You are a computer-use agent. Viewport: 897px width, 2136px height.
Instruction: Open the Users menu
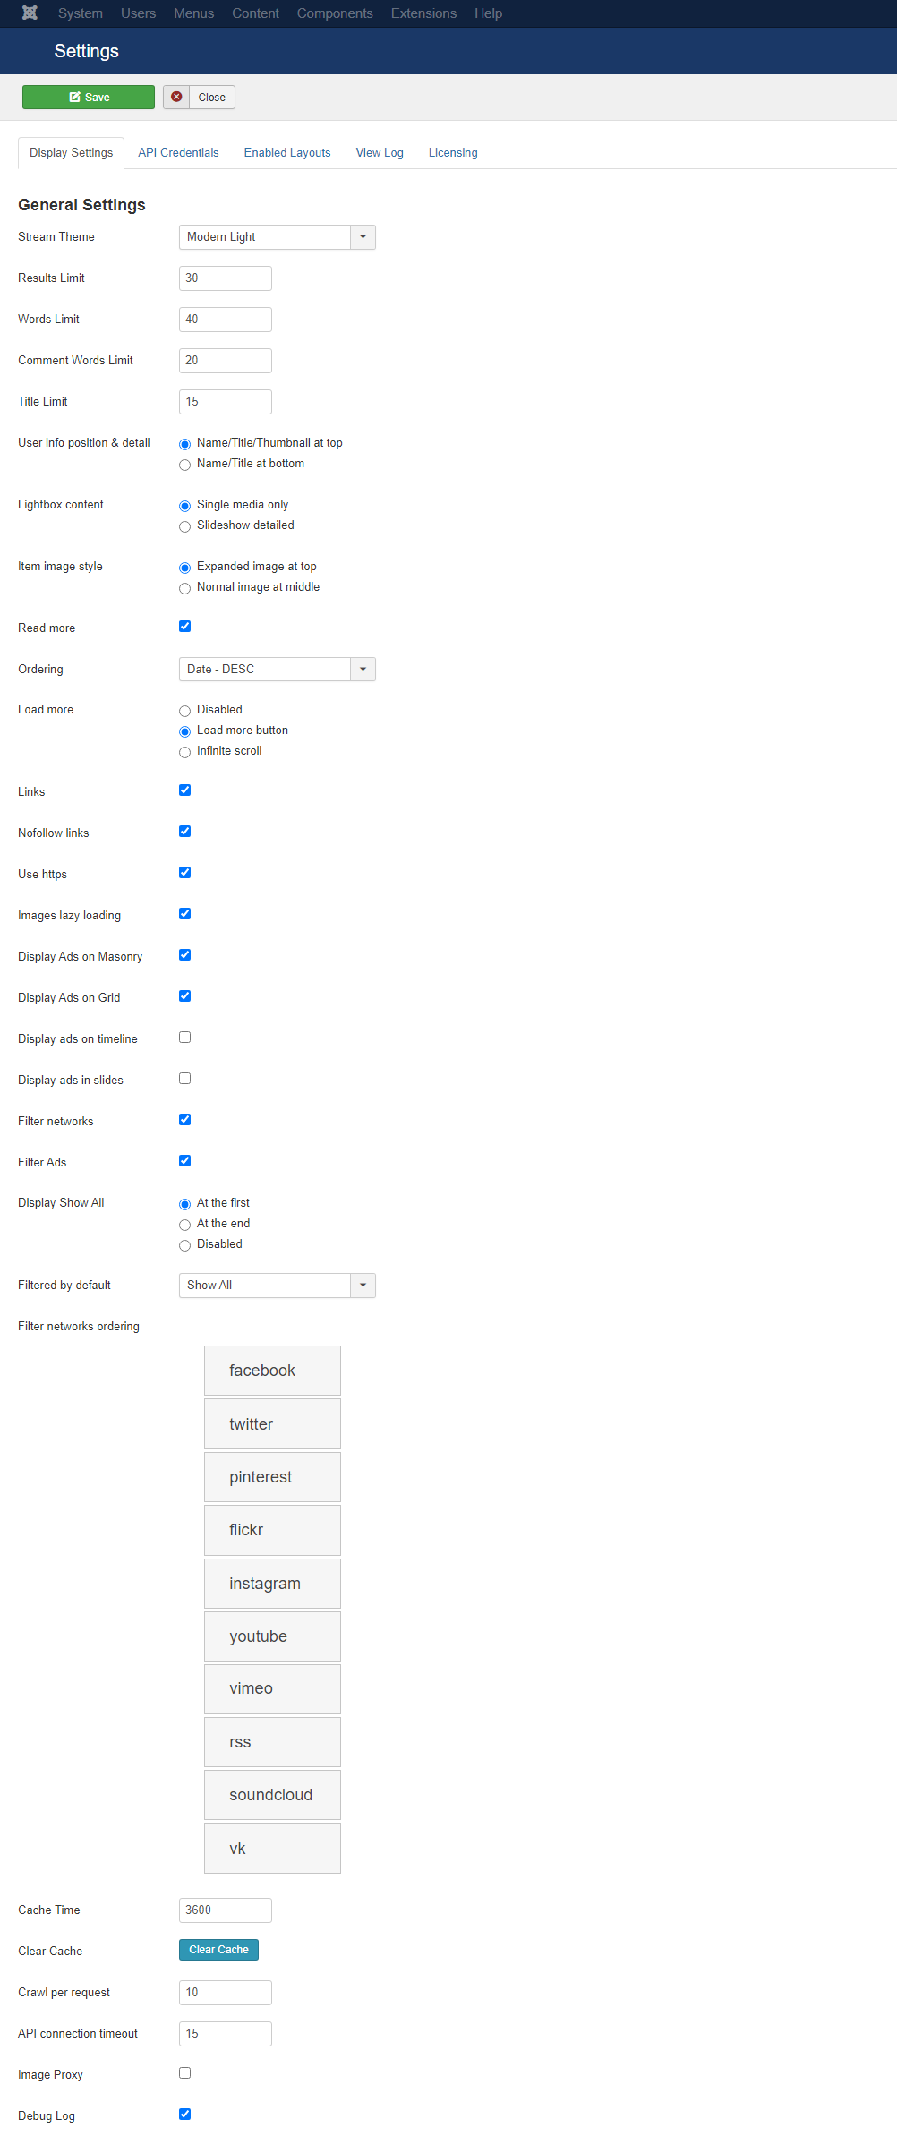click(139, 13)
